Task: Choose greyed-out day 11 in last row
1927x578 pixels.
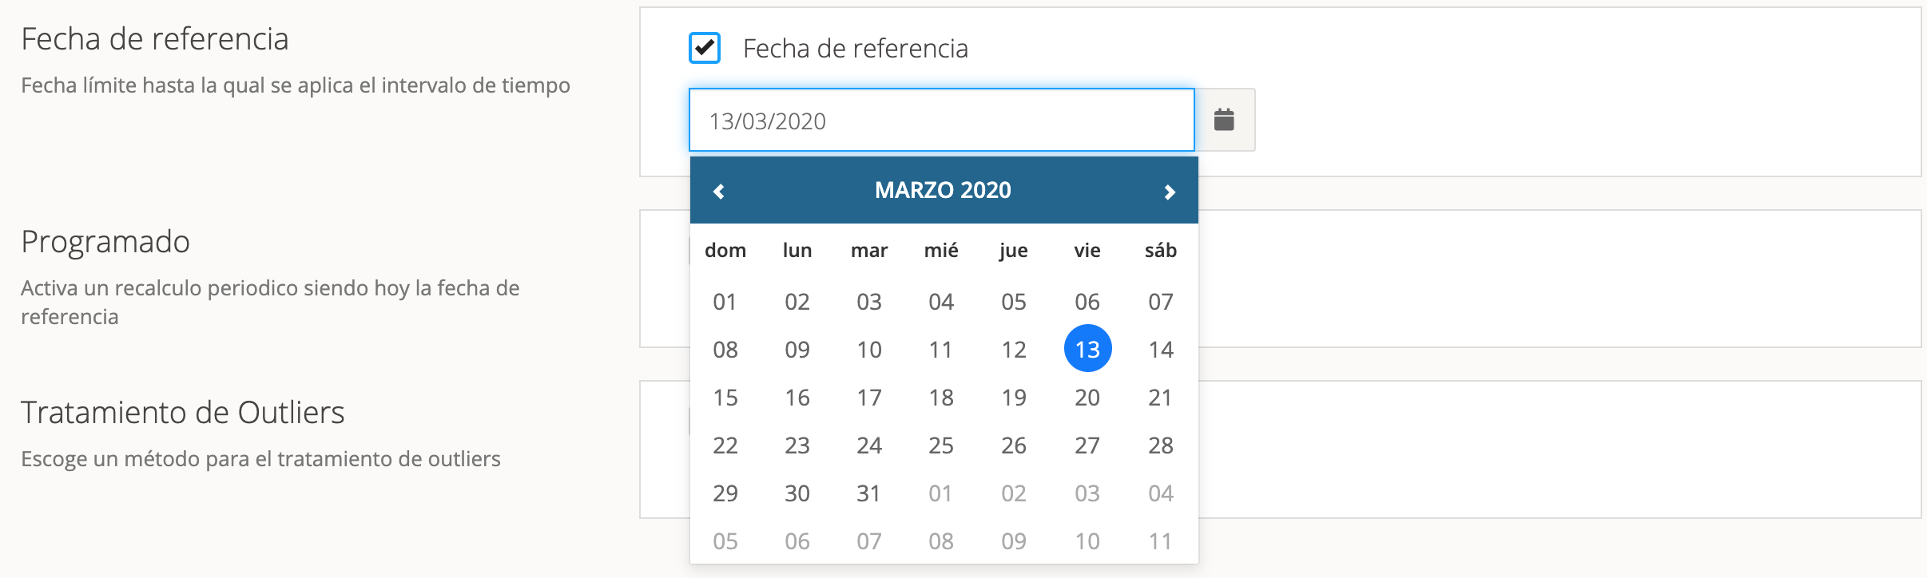Action: click(1161, 541)
